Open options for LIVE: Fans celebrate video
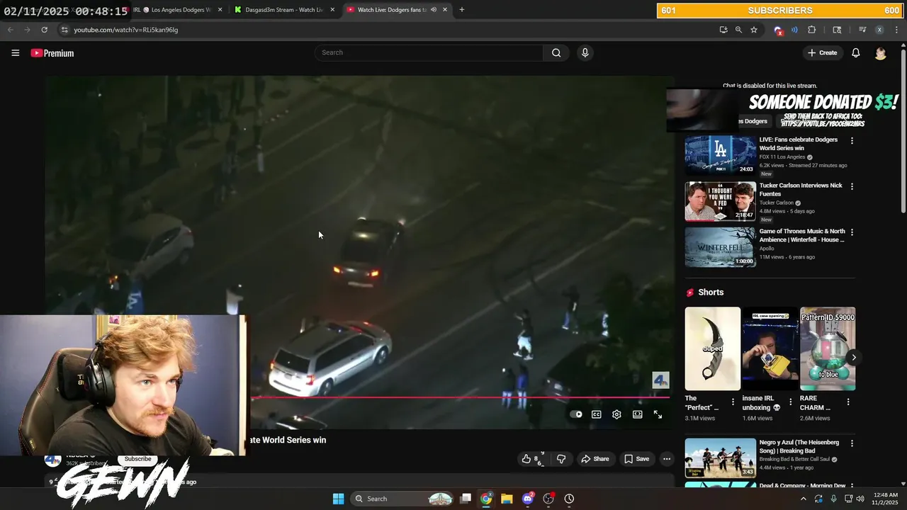 (852, 141)
